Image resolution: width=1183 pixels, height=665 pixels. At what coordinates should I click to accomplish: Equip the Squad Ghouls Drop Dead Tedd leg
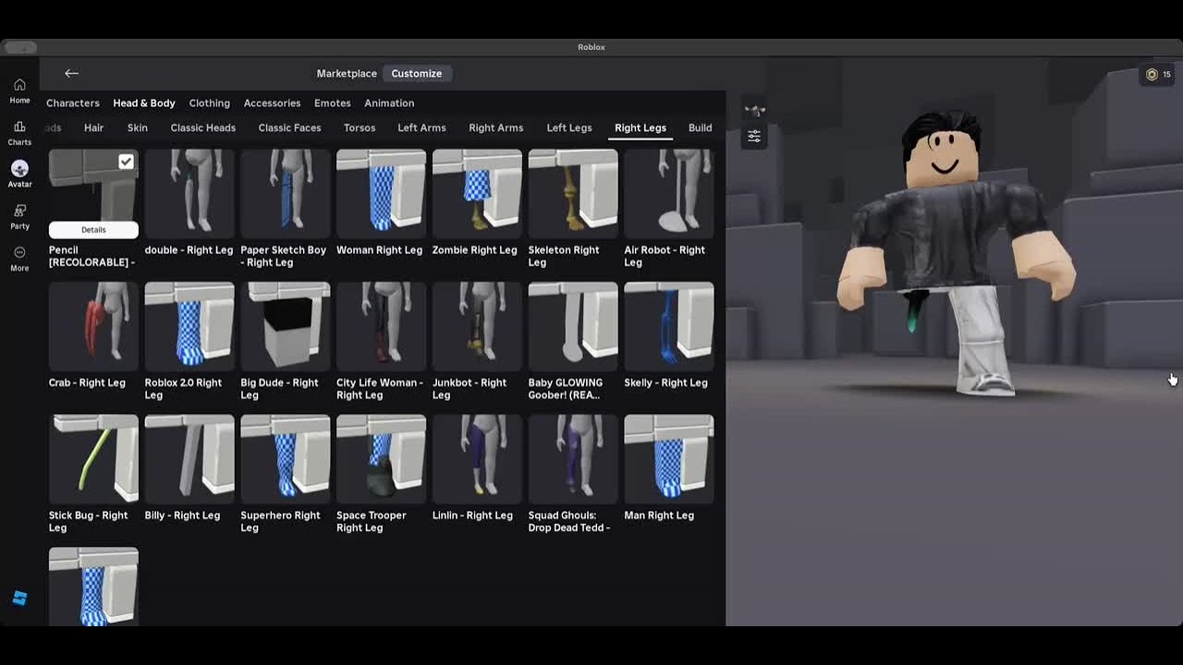coord(573,459)
